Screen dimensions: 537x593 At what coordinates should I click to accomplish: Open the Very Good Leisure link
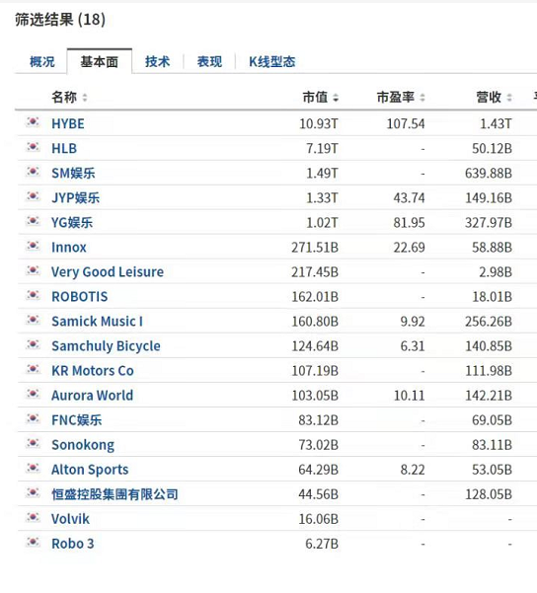click(108, 272)
